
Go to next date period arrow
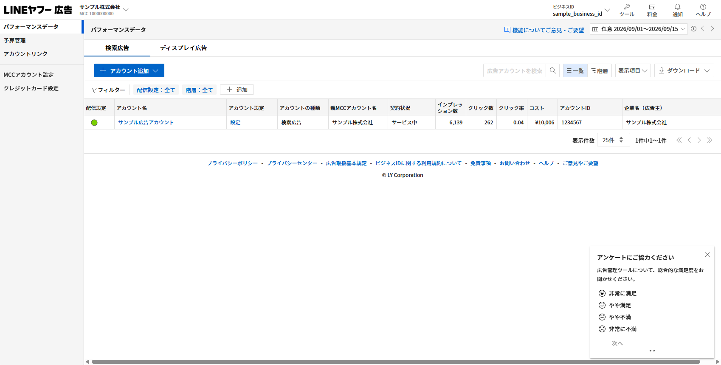coord(713,28)
